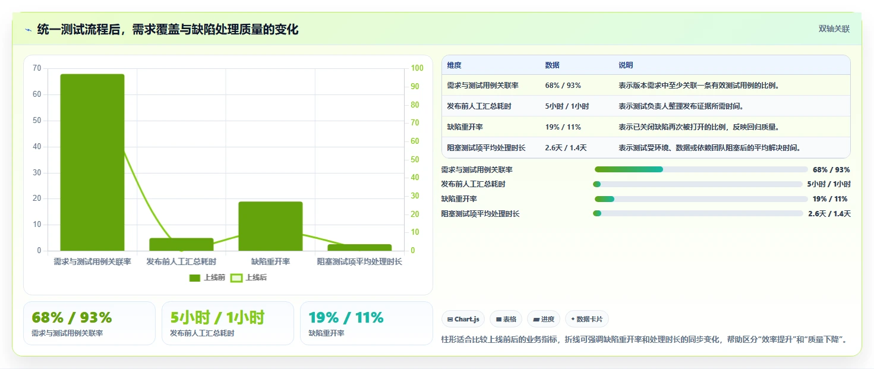Image resolution: width=874 pixels, height=369 pixels.
Task: Click the x-axis label 阻塞测试项平均处理时长
Action: [x=359, y=261]
